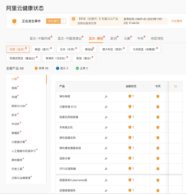The image size is (186, 194).
Task: Click the orange shield icon beside 正在发生事件
Action: click(14, 21)
